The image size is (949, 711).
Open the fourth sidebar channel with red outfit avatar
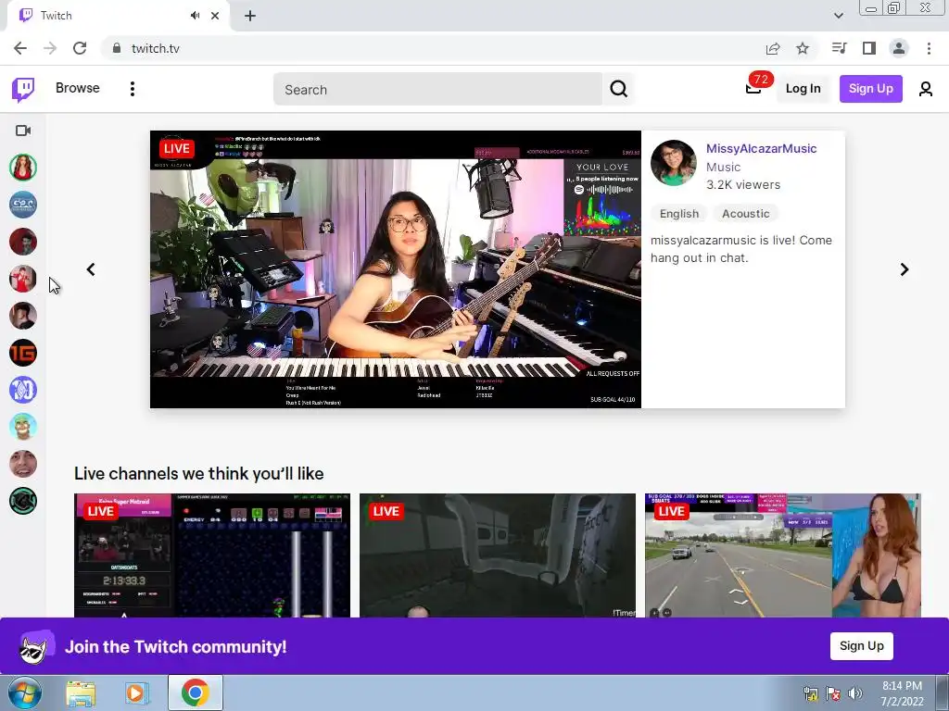pos(23,279)
